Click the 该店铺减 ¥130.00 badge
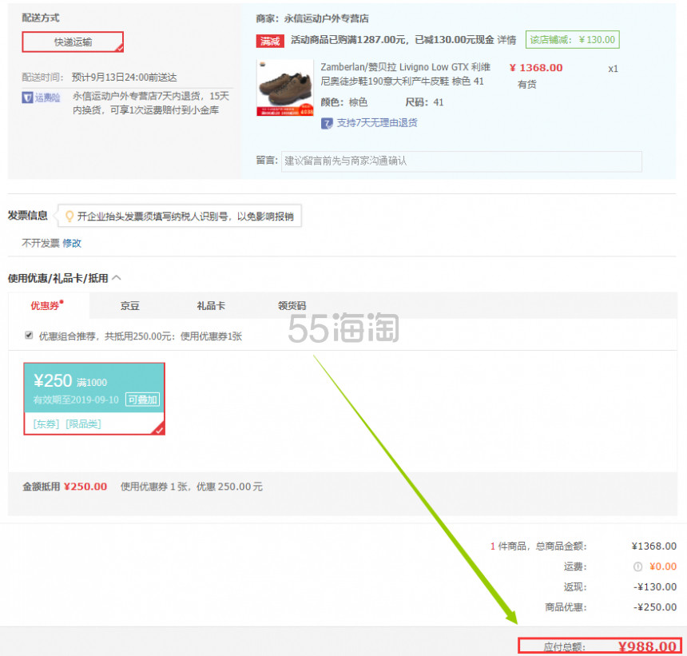Viewport: 687px width, 656px height. [572, 40]
